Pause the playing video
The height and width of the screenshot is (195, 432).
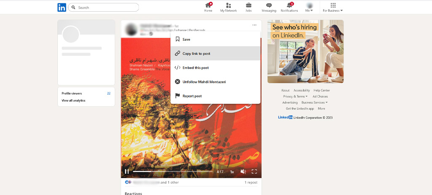click(127, 171)
